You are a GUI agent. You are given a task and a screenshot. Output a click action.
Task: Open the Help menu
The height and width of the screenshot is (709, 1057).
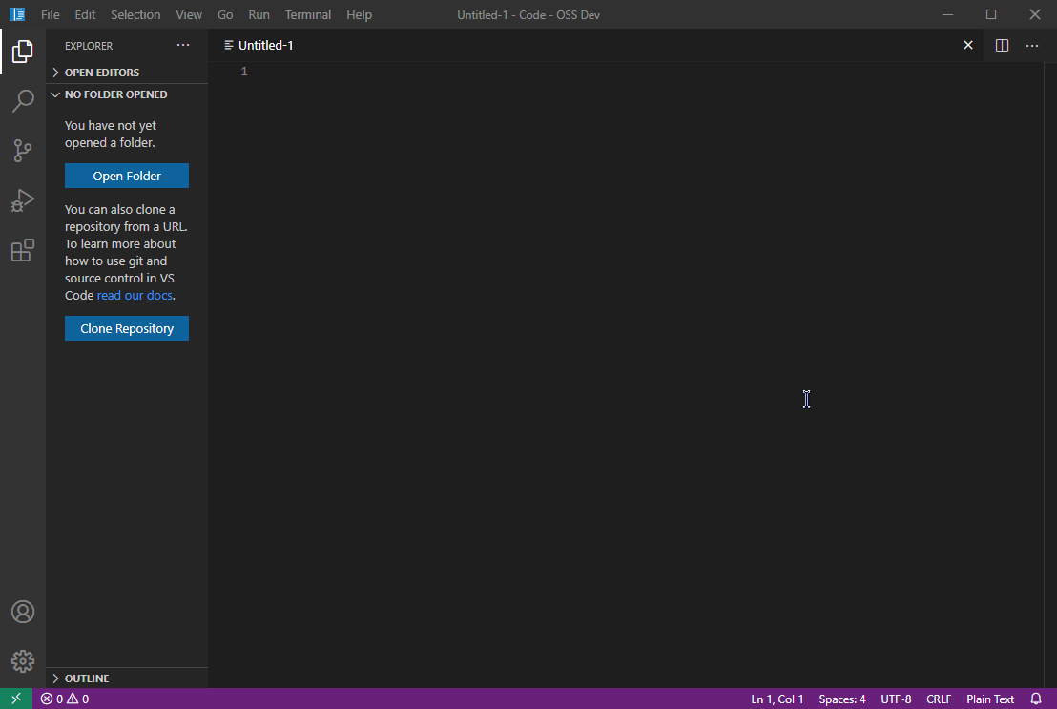360,14
